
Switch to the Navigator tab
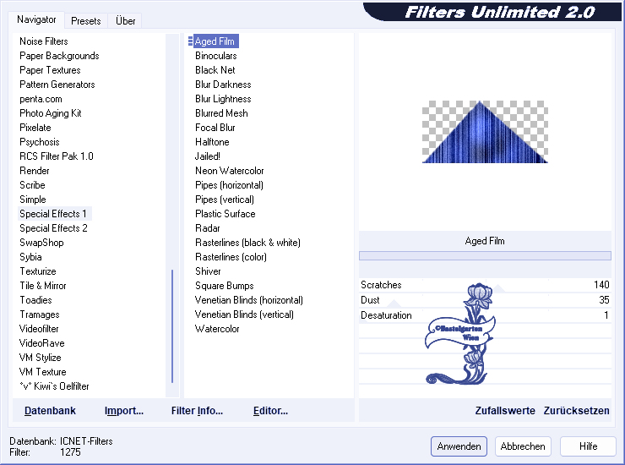(36, 19)
